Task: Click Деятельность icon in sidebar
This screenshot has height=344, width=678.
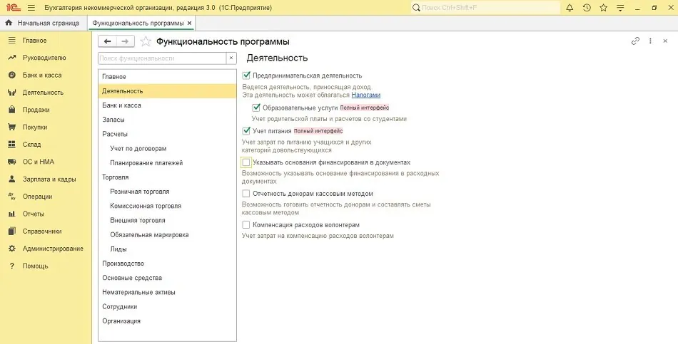Action: [x=12, y=93]
